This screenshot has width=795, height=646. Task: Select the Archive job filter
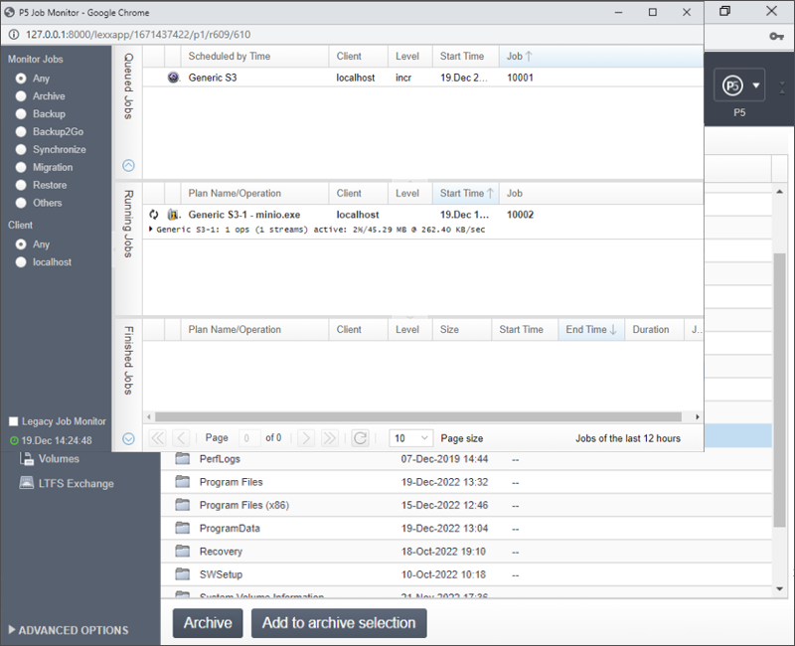pos(21,95)
